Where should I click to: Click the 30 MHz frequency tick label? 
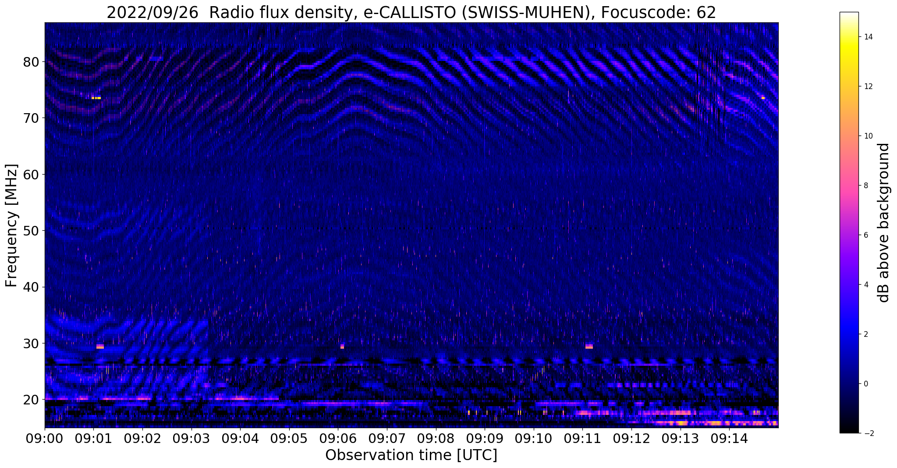(31, 343)
